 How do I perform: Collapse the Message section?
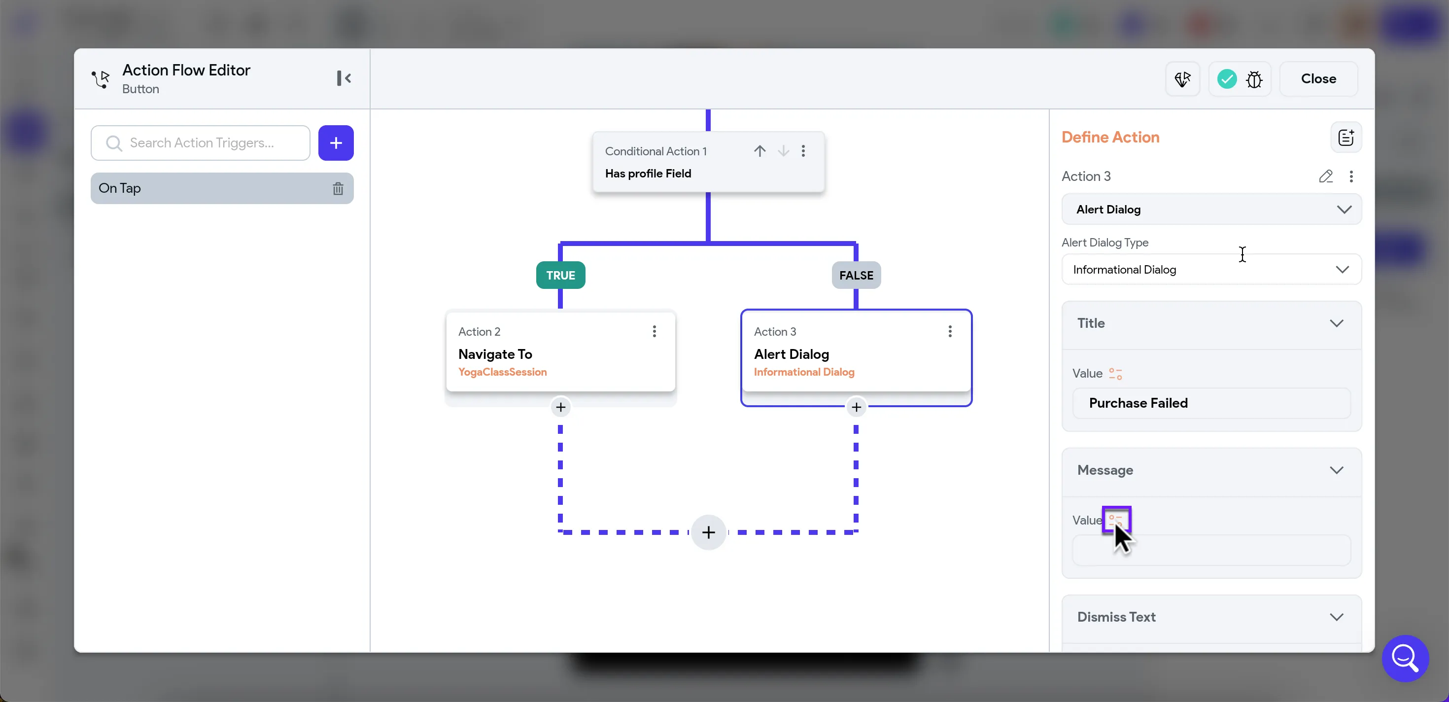coord(1336,470)
